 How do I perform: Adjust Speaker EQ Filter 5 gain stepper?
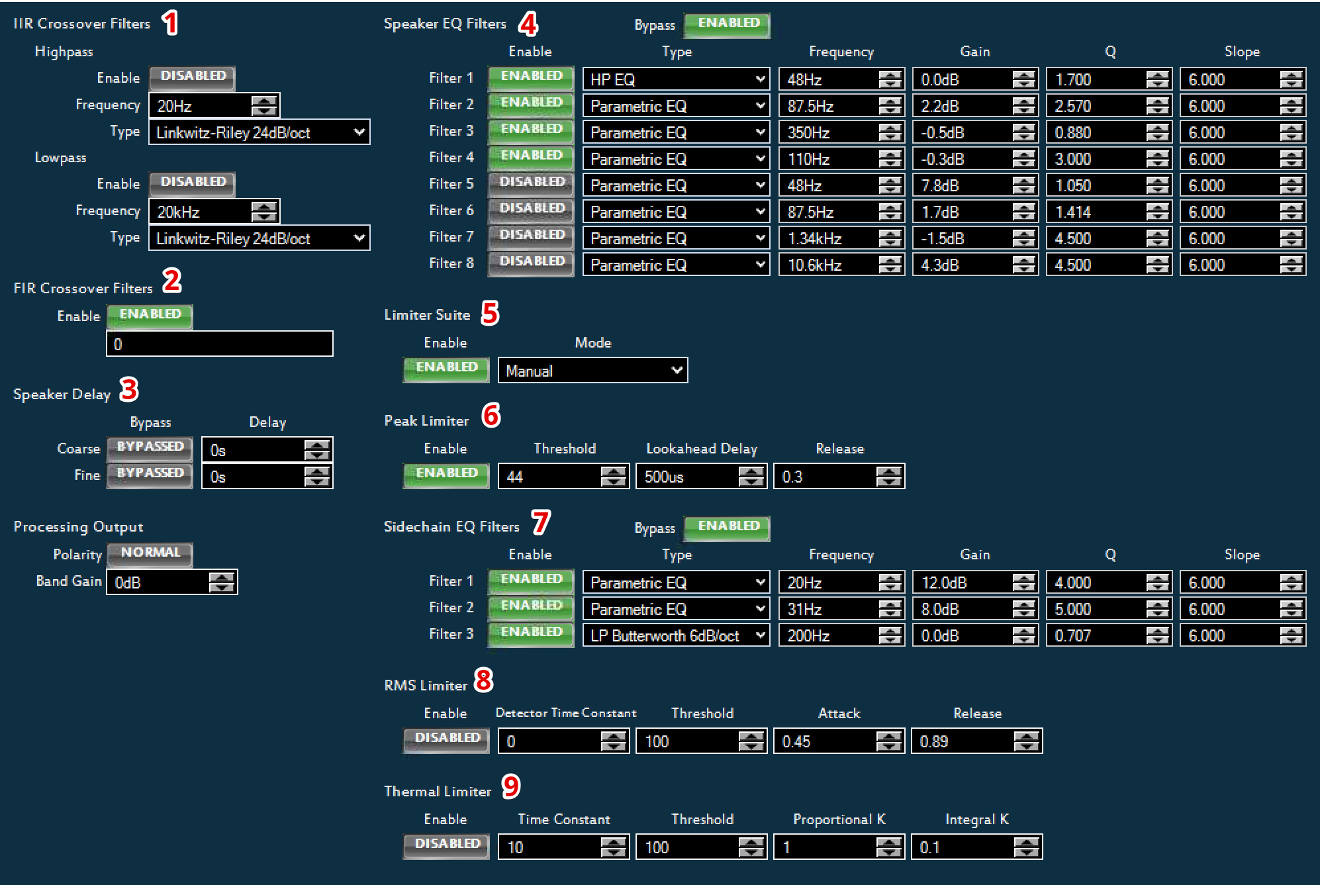pos(1024,185)
